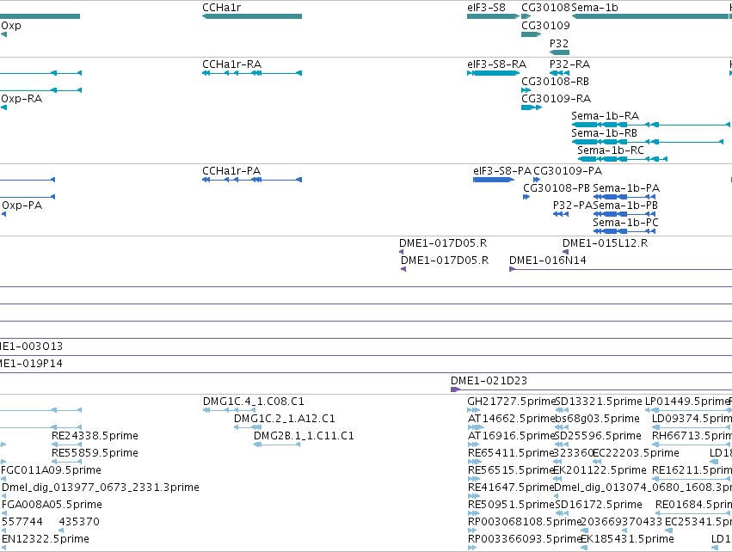The image size is (732, 552).
Task: Select the 557744 EST label
Action: coord(22,522)
